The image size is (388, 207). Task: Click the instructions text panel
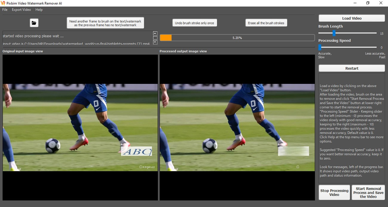pyautogui.click(x=352, y=128)
